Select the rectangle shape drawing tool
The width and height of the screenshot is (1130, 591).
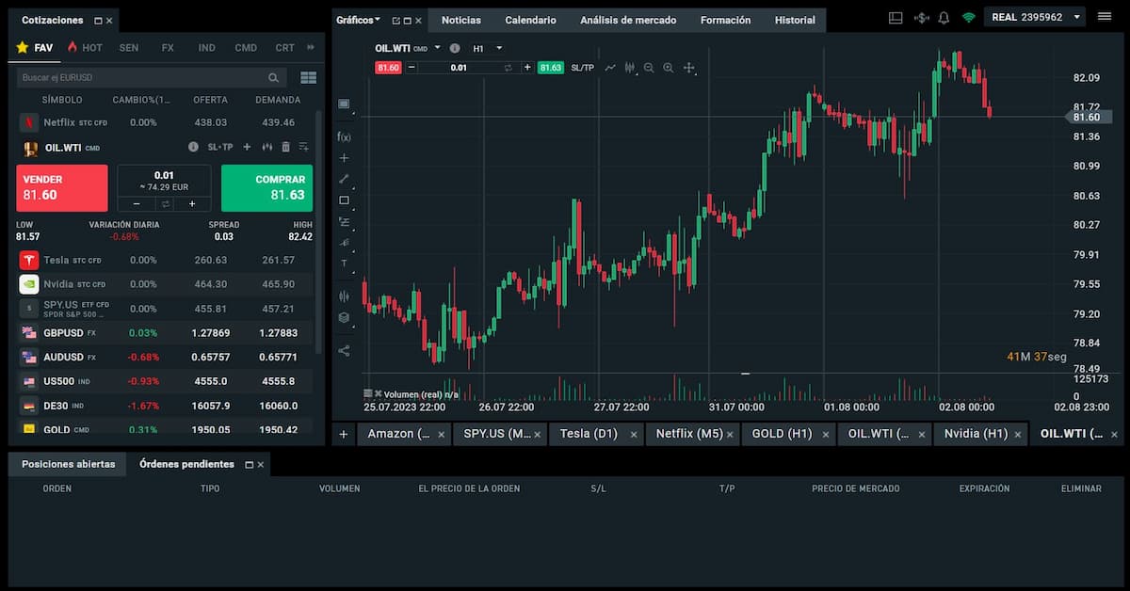pos(344,200)
